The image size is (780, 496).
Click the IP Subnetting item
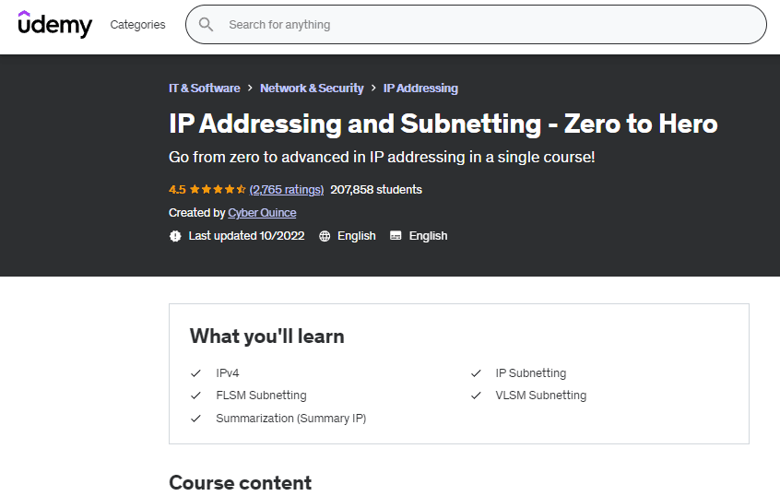[x=531, y=373]
